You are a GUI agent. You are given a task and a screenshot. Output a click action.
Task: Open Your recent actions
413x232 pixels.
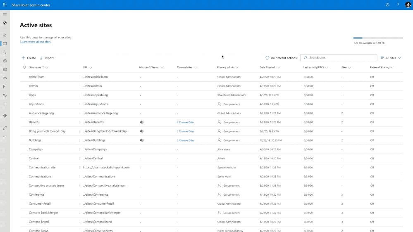(x=281, y=58)
